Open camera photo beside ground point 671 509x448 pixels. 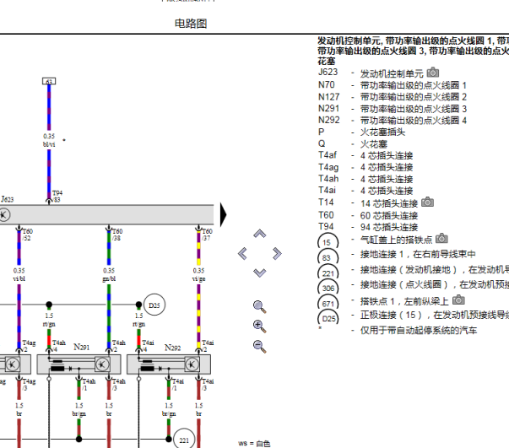458,300
